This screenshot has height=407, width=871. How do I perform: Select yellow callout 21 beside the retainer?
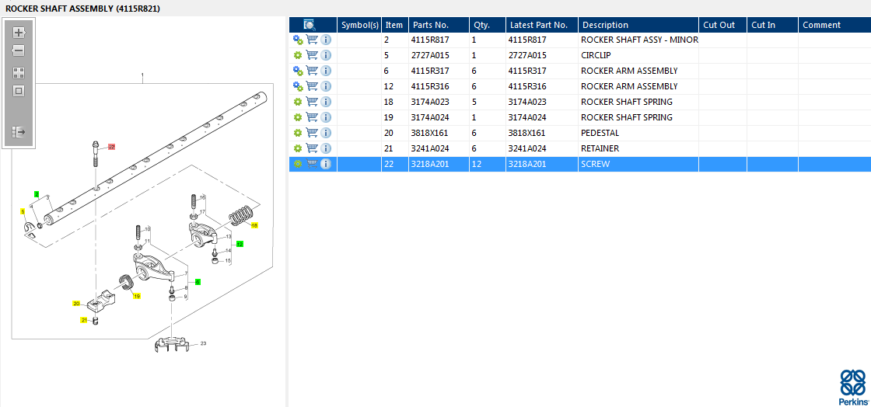pyautogui.click(x=84, y=320)
